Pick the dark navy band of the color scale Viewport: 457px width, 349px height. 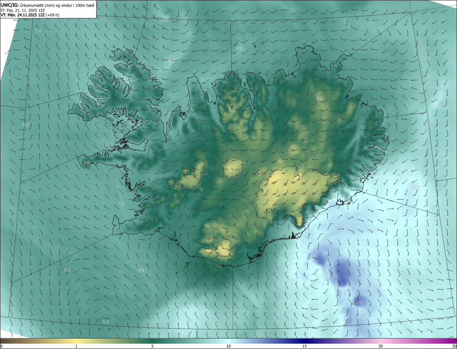[305, 341]
